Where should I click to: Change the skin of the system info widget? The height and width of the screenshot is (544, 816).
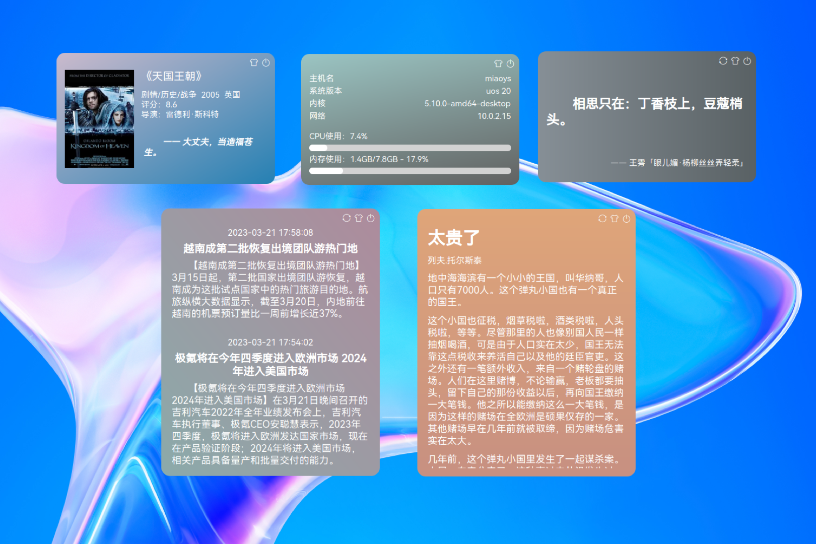click(498, 63)
